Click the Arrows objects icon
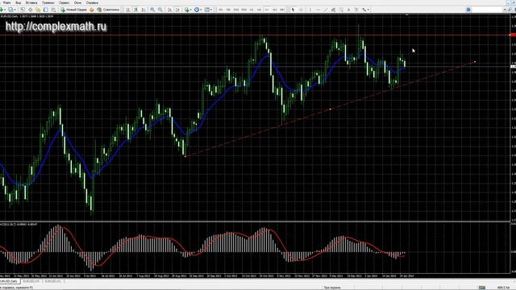This screenshot has height=290, width=516. (364, 10)
